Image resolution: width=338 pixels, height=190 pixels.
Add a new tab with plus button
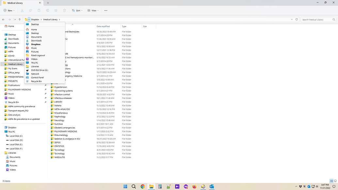coord(48,3)
